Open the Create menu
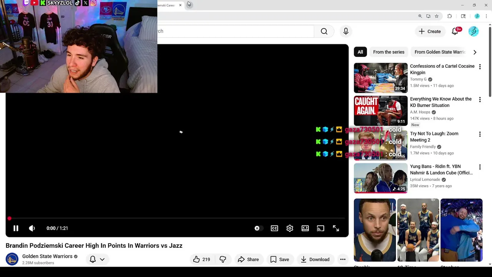 (430, 31)
